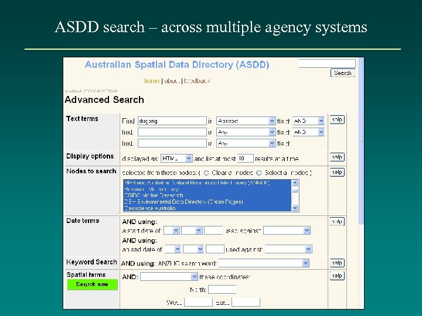Image resolution: width=422 pixels, height=316 pixels.
Task: Click the East coordinate field
Action: click(x=246, y=302)
